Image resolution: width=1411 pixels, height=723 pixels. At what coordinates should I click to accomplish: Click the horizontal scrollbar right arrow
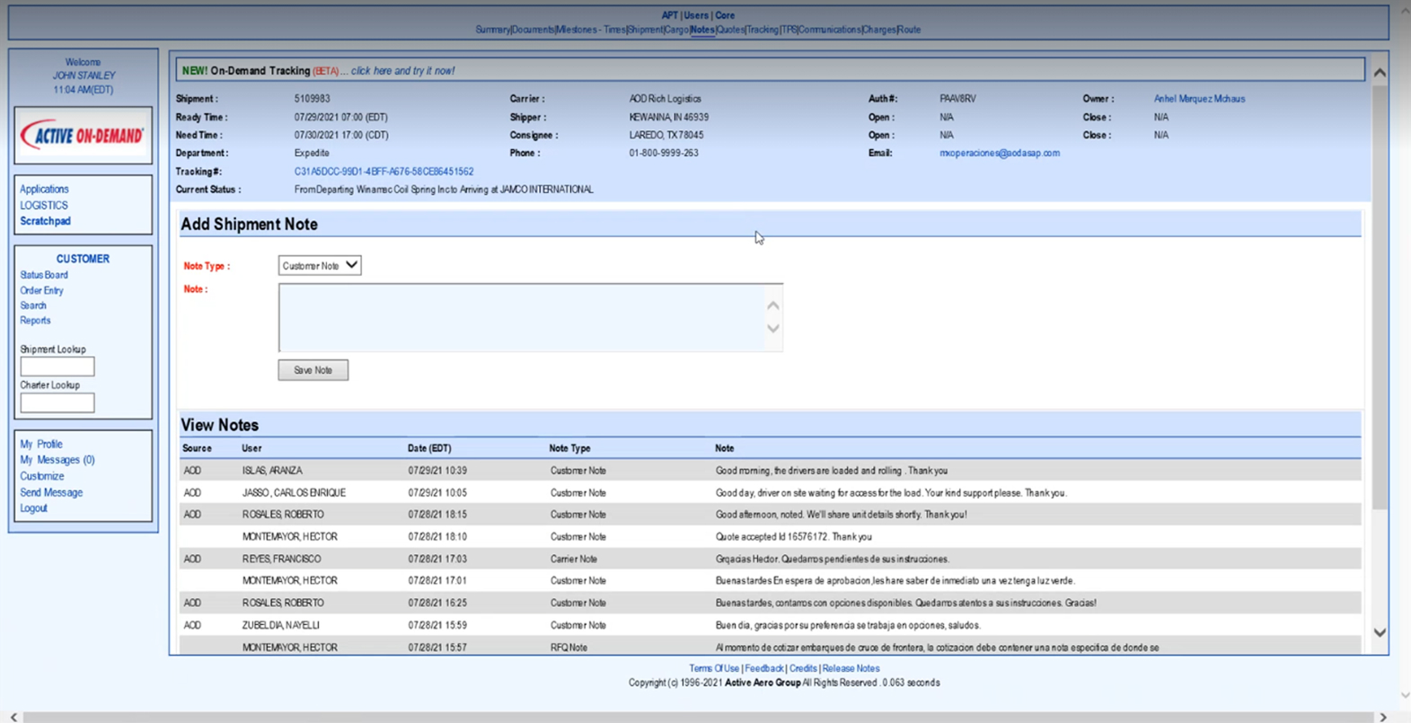1383,717
